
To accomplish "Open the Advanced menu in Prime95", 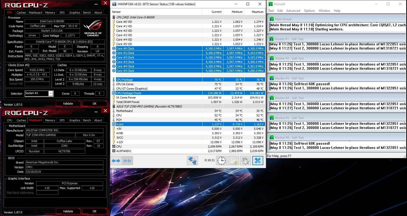I will pos(293,11).
